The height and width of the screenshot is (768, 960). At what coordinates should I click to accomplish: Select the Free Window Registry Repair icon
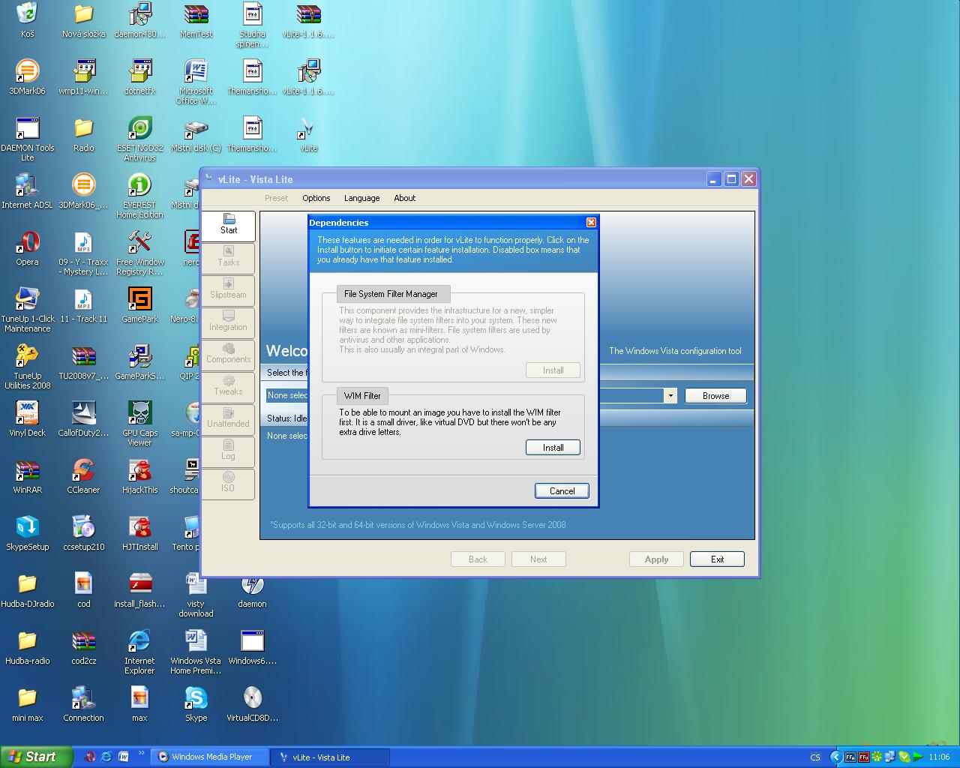[140, 253]
